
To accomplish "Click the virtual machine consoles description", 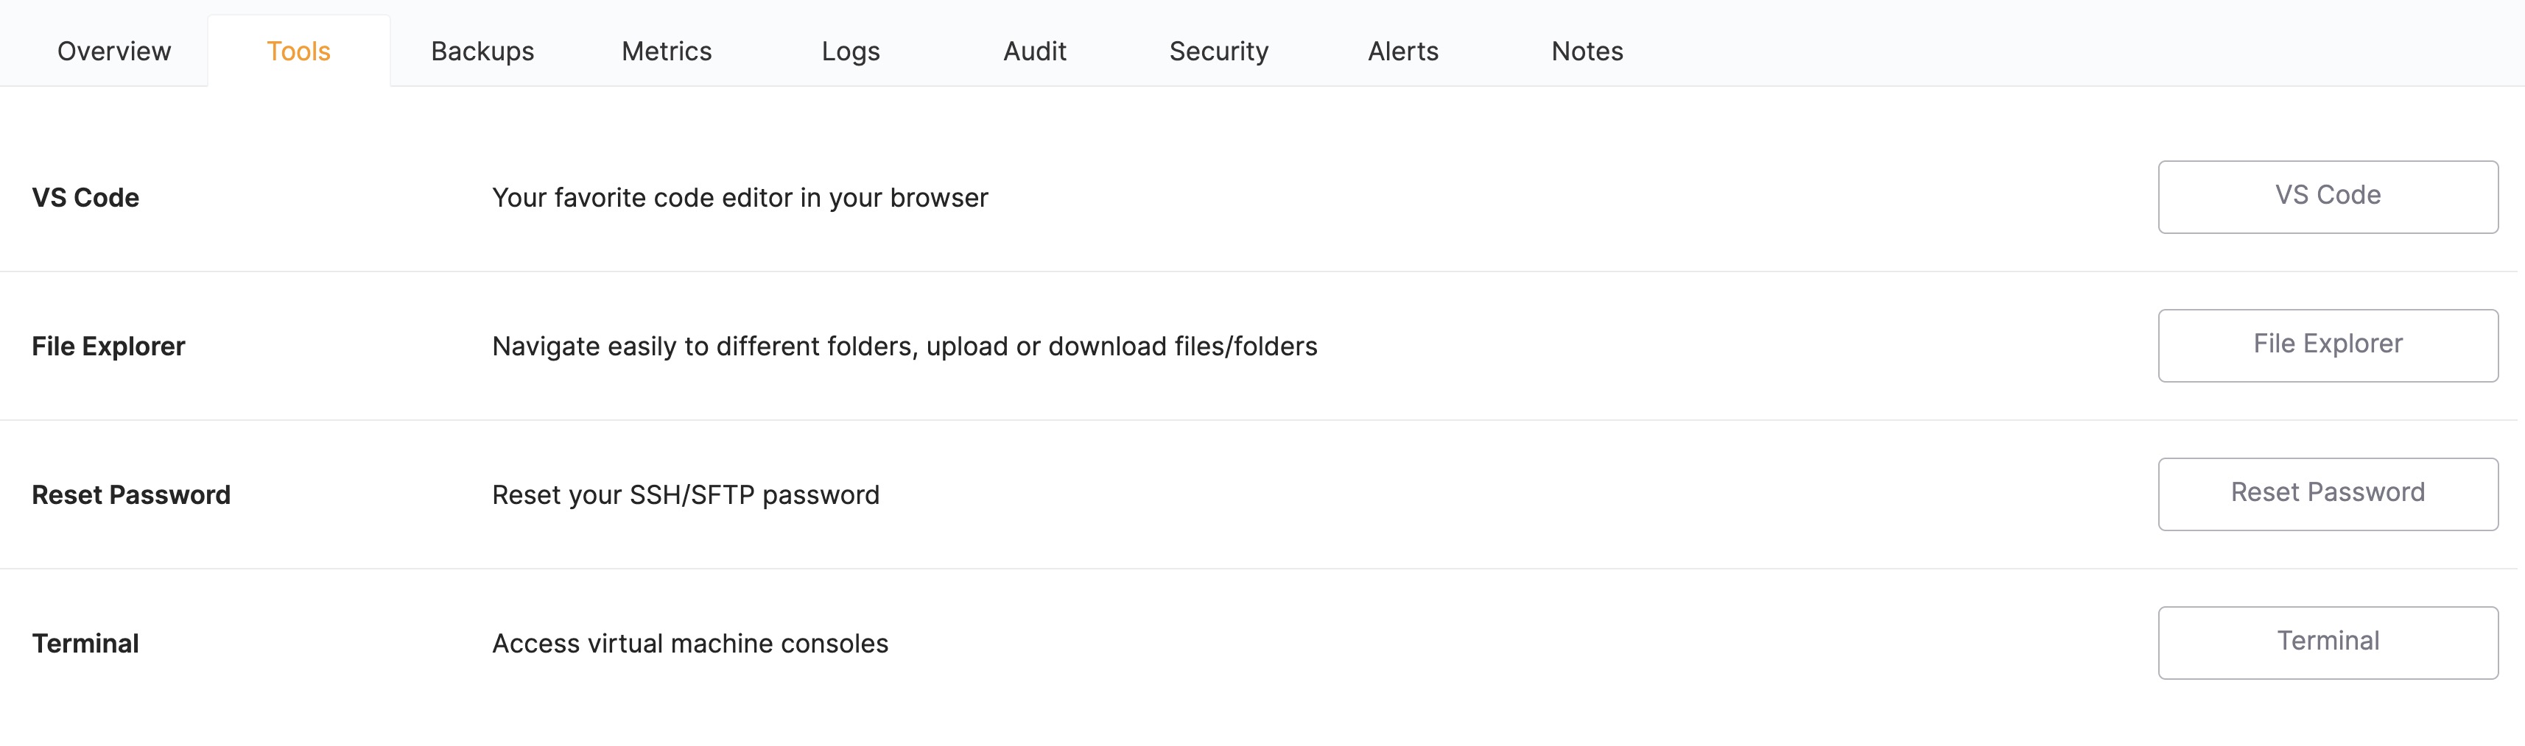I will tap(690, 643).
